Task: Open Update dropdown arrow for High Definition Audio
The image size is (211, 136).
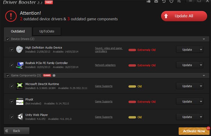Action: (201, 50)
